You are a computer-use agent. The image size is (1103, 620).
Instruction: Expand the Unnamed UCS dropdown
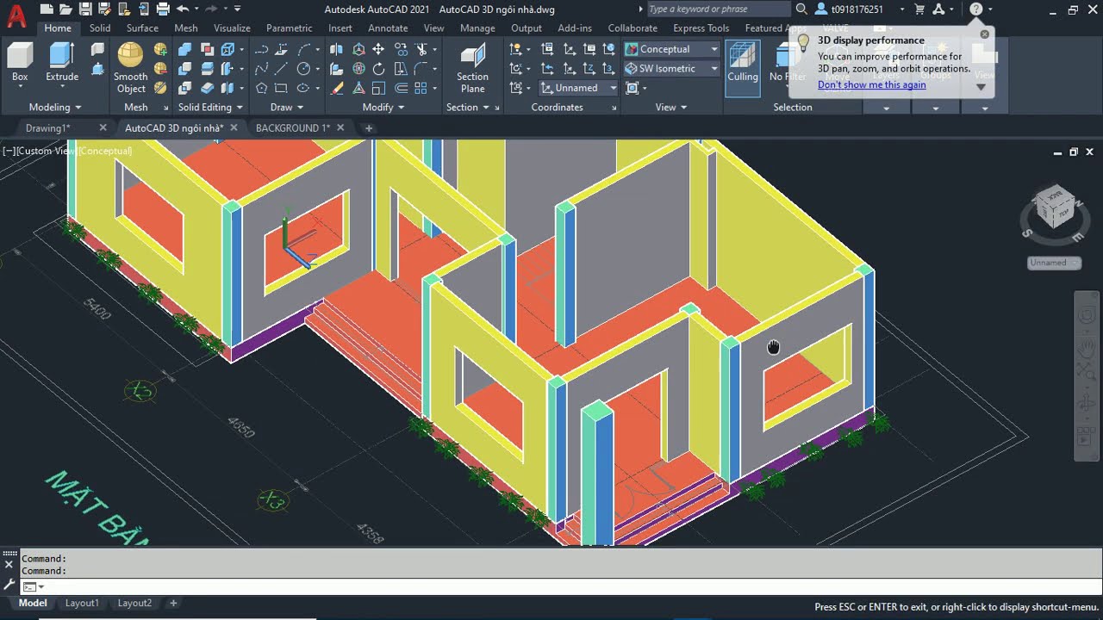click(579, 88)
